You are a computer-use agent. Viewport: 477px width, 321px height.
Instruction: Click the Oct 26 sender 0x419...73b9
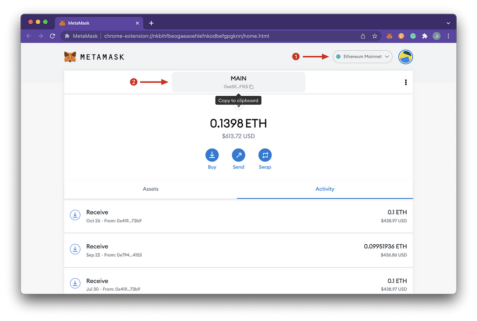coord(129,221)
